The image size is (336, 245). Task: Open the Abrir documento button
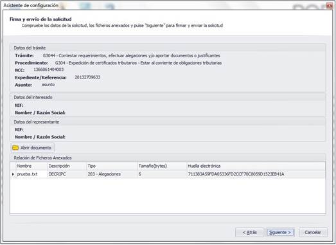(32, 148)
